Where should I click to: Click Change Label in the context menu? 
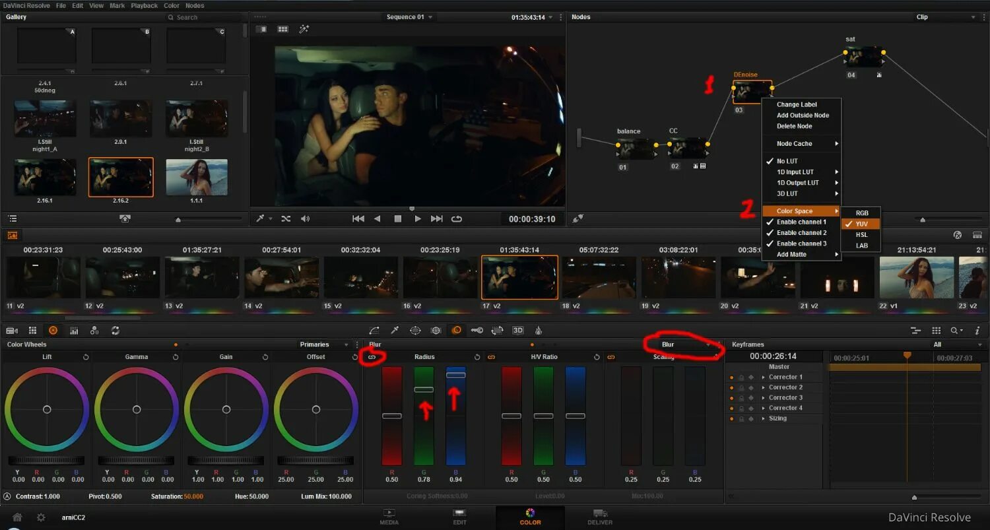click(x=803, y=104)
